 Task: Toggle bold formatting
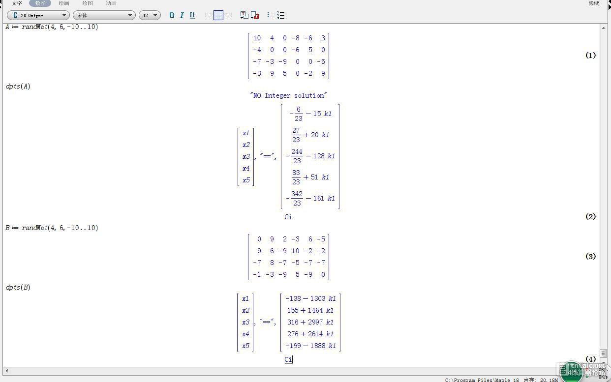pos(172,15)
